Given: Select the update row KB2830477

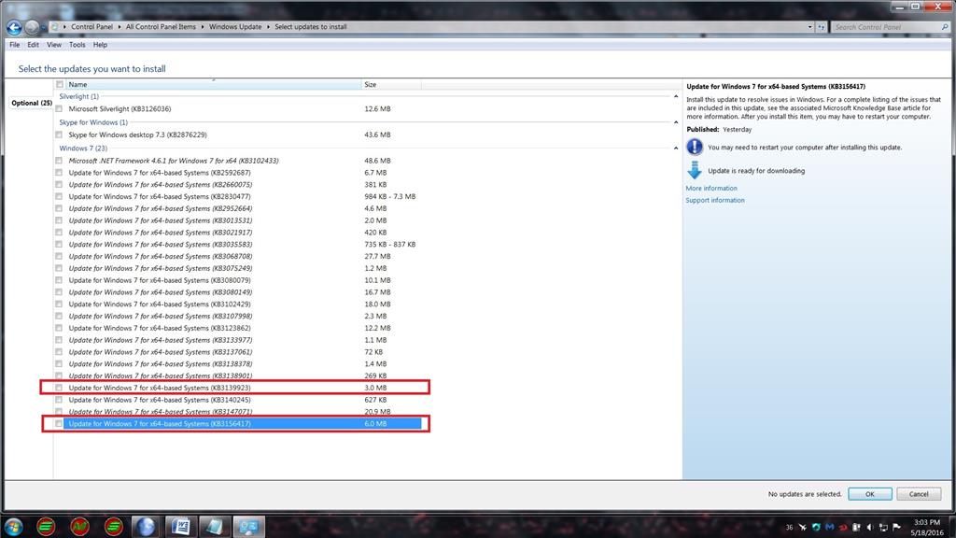Looking at the screenshot, I should tap(243, 196).
